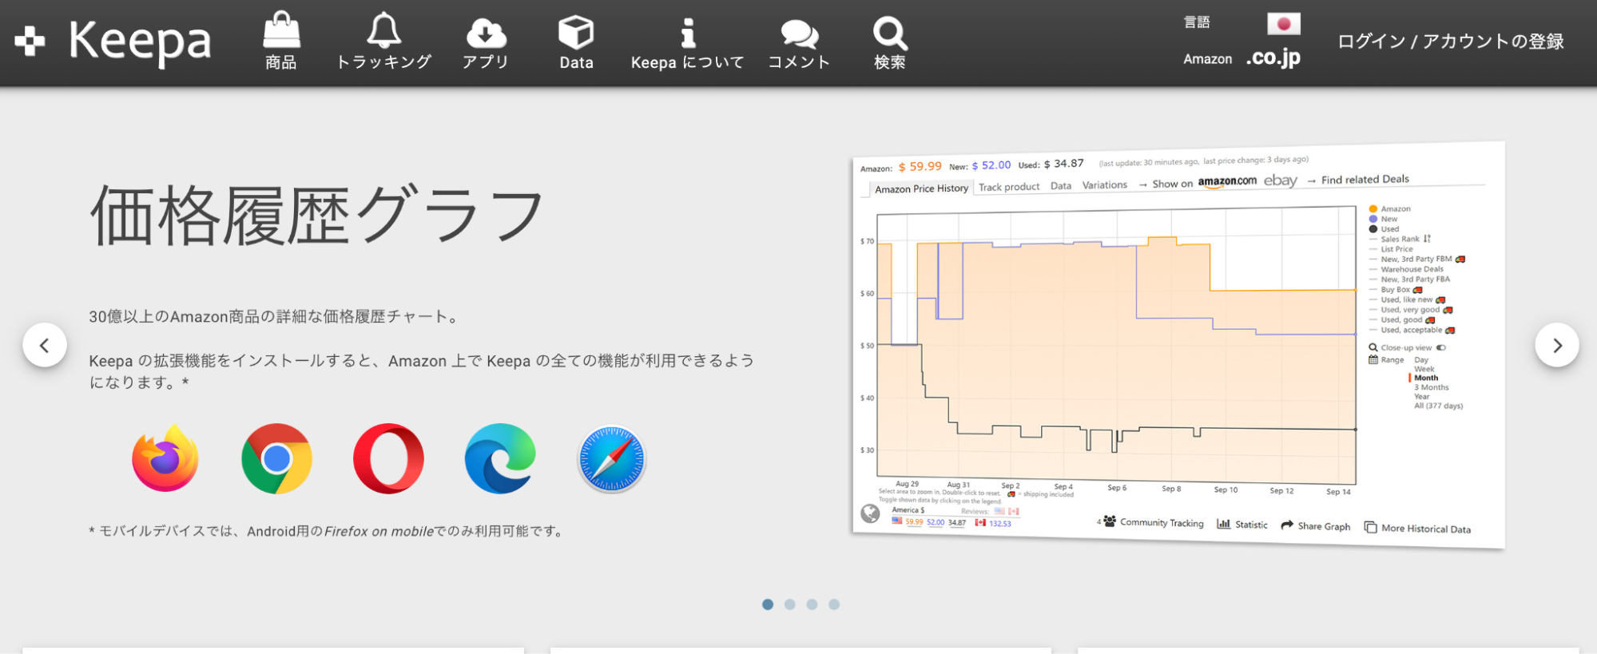Screen dimensions: 1597x654
Task: Toggle Warehouse Deals legend entry
Action: click(x=1407, y=269)
